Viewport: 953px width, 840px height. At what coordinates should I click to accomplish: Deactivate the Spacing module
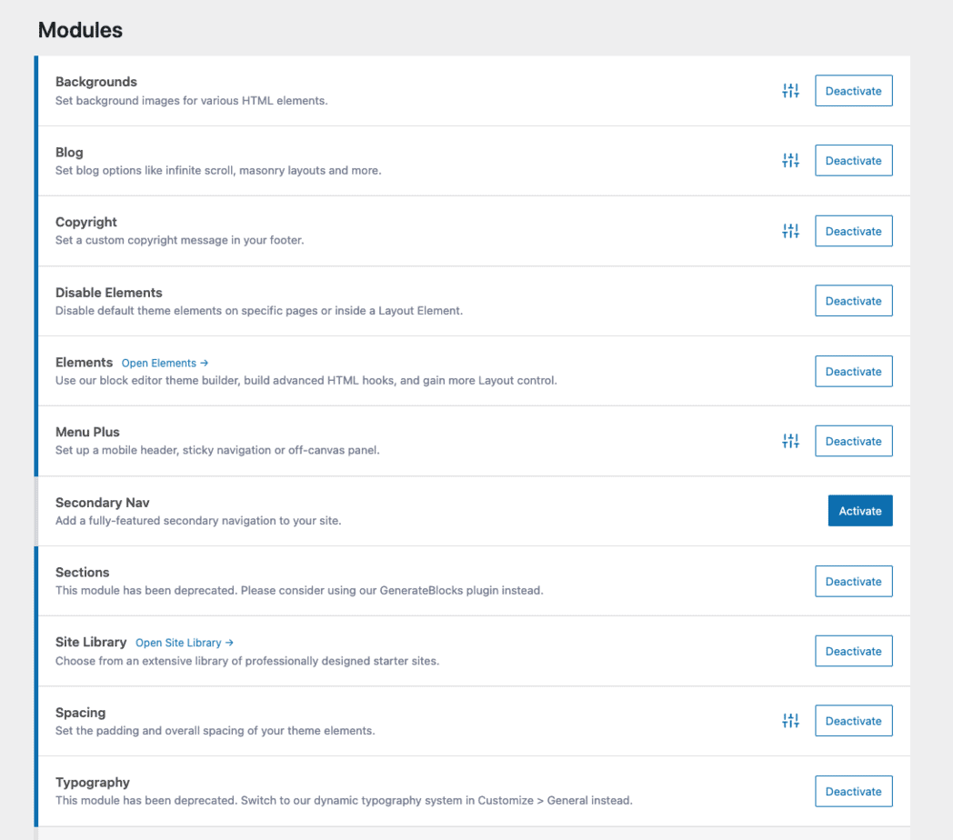[x=853, y=720]
